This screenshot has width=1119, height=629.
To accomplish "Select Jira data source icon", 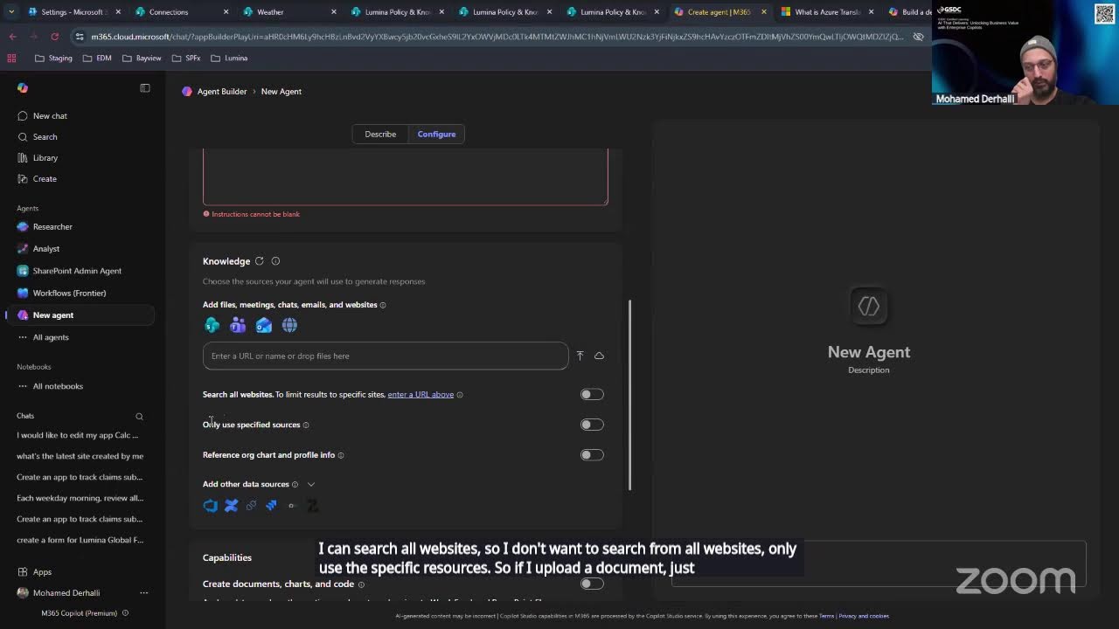I will click(x=271, y=505).
